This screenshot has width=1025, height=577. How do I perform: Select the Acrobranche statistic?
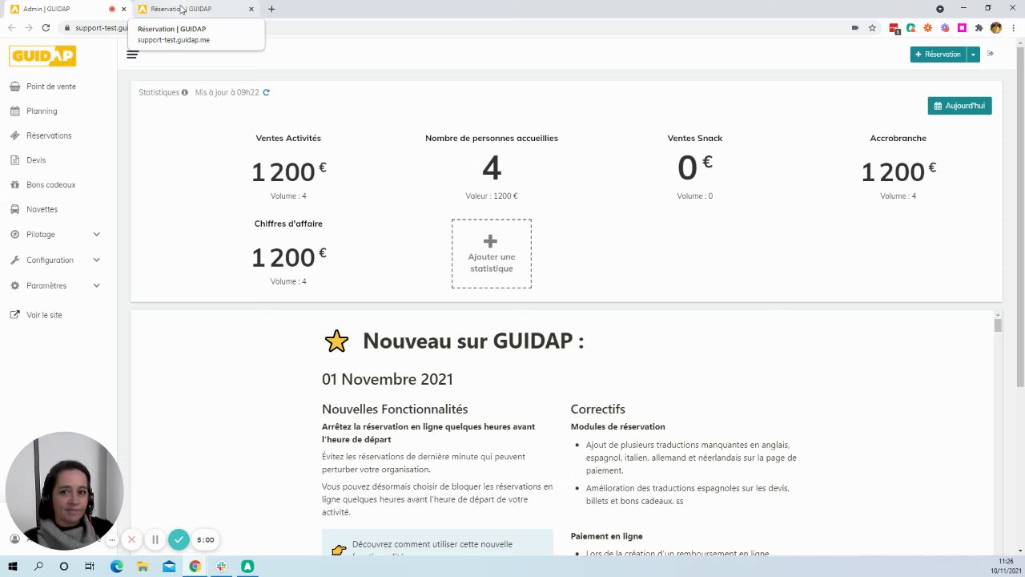898,167
